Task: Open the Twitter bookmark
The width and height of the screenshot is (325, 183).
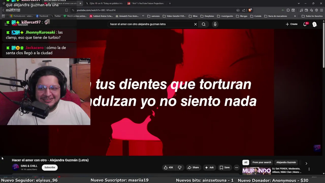Action: click(x=56, y=16)
